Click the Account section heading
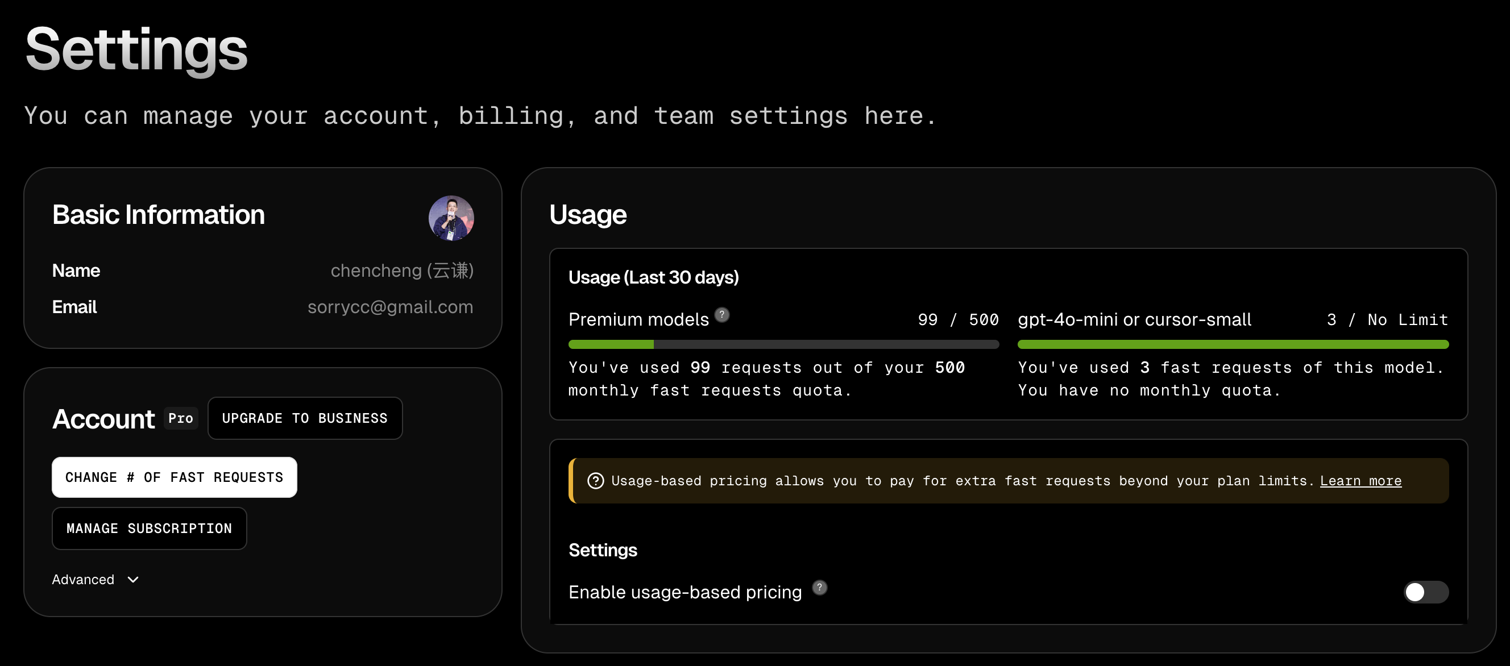 [103, 419]
